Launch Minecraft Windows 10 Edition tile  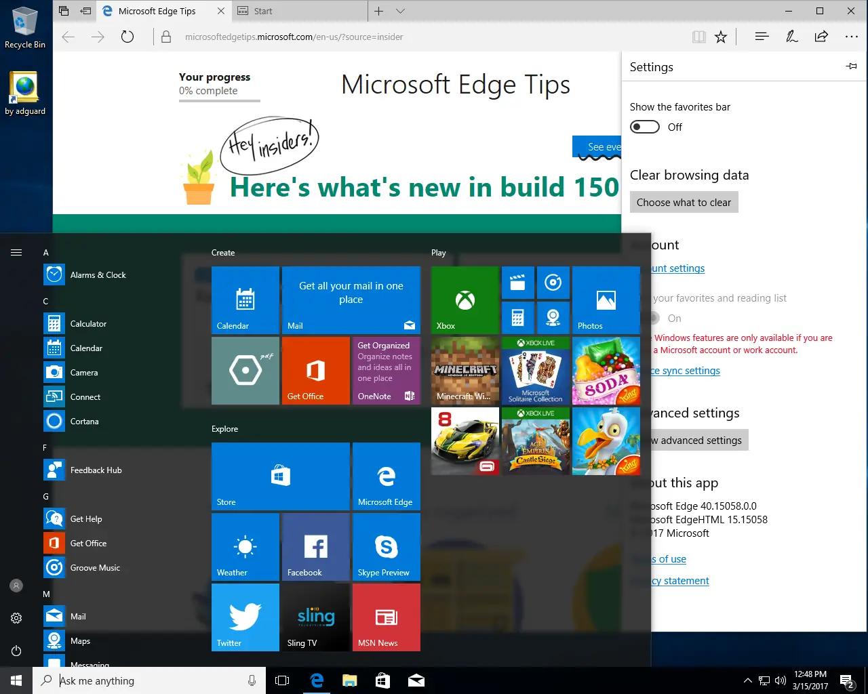[465, 371]
